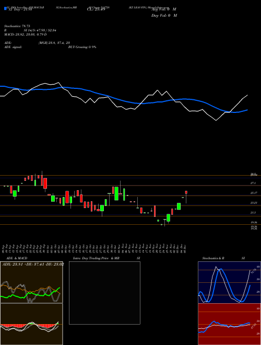Click the 'Day Vol: 0 M' readout
The image size is (261, 345).
164,15
